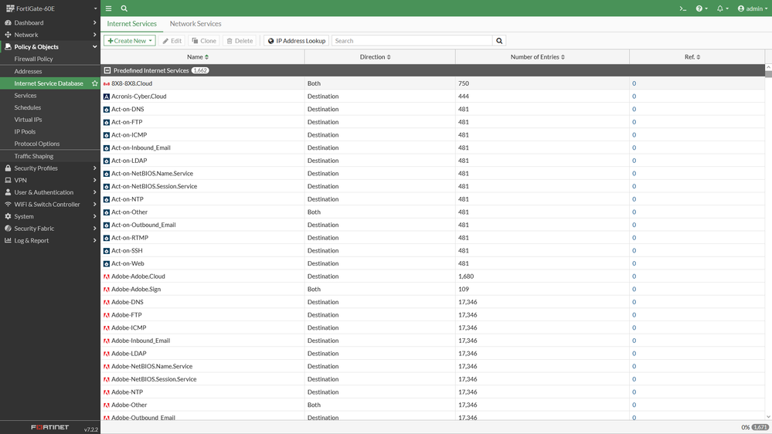772x434 pixels.
Task: Switch to the Internet Services tab
Action: click(x=131, y=24)
